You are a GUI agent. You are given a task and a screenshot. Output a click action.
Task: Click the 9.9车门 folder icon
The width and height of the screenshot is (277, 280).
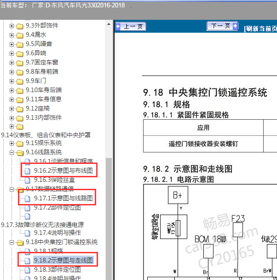[x=20, y=82]
